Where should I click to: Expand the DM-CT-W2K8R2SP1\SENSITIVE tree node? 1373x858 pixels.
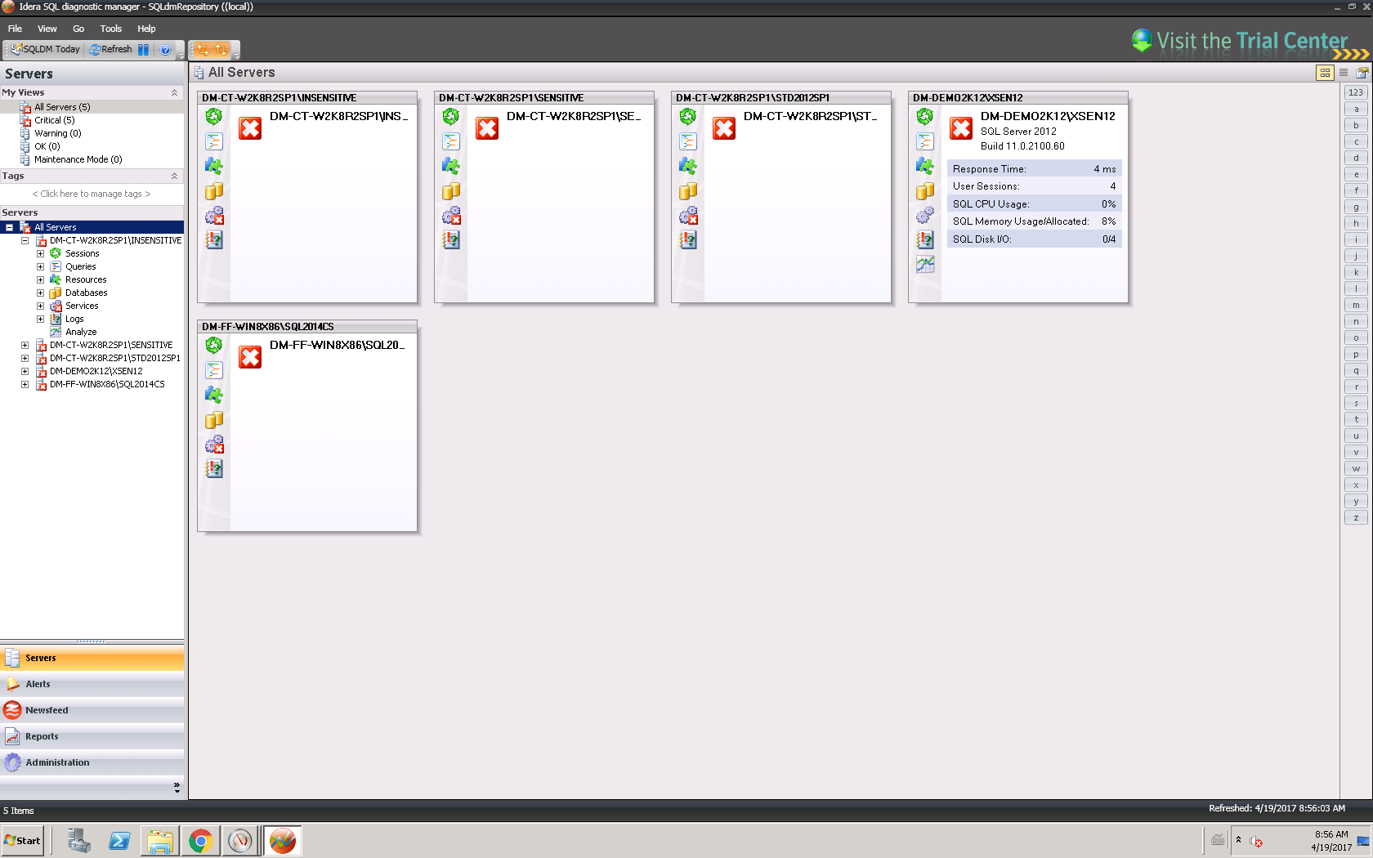tap(25, 345)
